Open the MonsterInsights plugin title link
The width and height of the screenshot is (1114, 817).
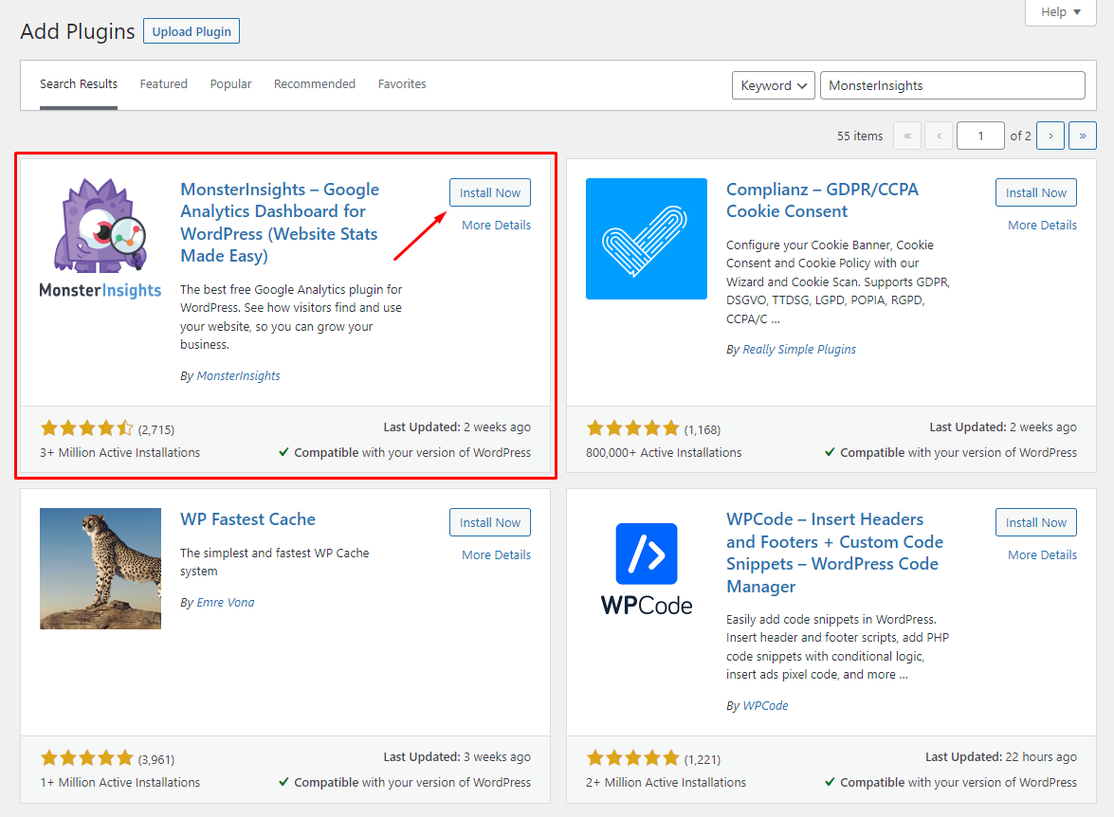tap(280, 223)
